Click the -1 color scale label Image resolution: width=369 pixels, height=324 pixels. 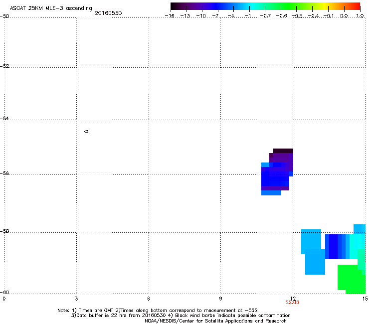point(247,16)
